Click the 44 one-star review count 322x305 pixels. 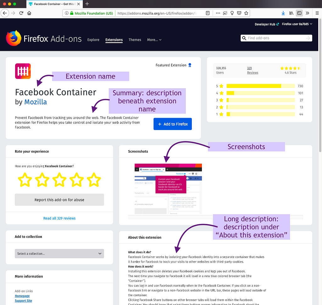pyautogui.click(x=301, y=114)
